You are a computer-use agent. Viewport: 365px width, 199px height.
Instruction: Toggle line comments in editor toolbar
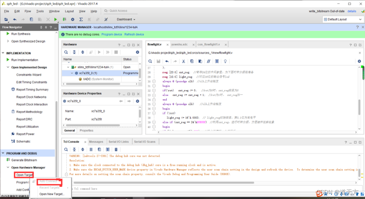pyautogui.click(x=208, y=61)
